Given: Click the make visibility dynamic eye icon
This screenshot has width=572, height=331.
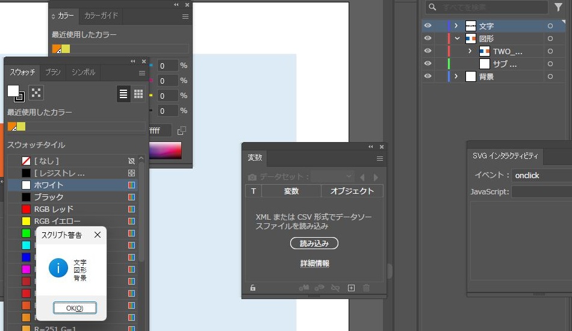Looking at the screenshot, I should tap(320, 288).
